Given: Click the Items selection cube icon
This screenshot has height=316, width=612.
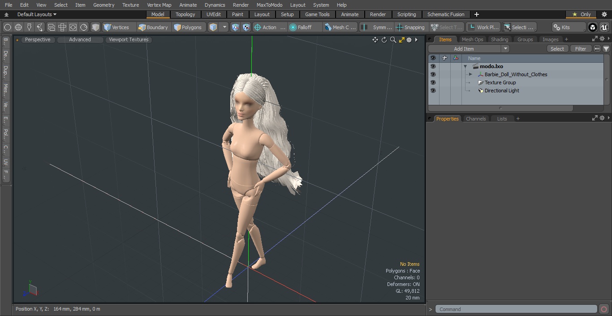Looking at the screenshot, I should [213, 27].
